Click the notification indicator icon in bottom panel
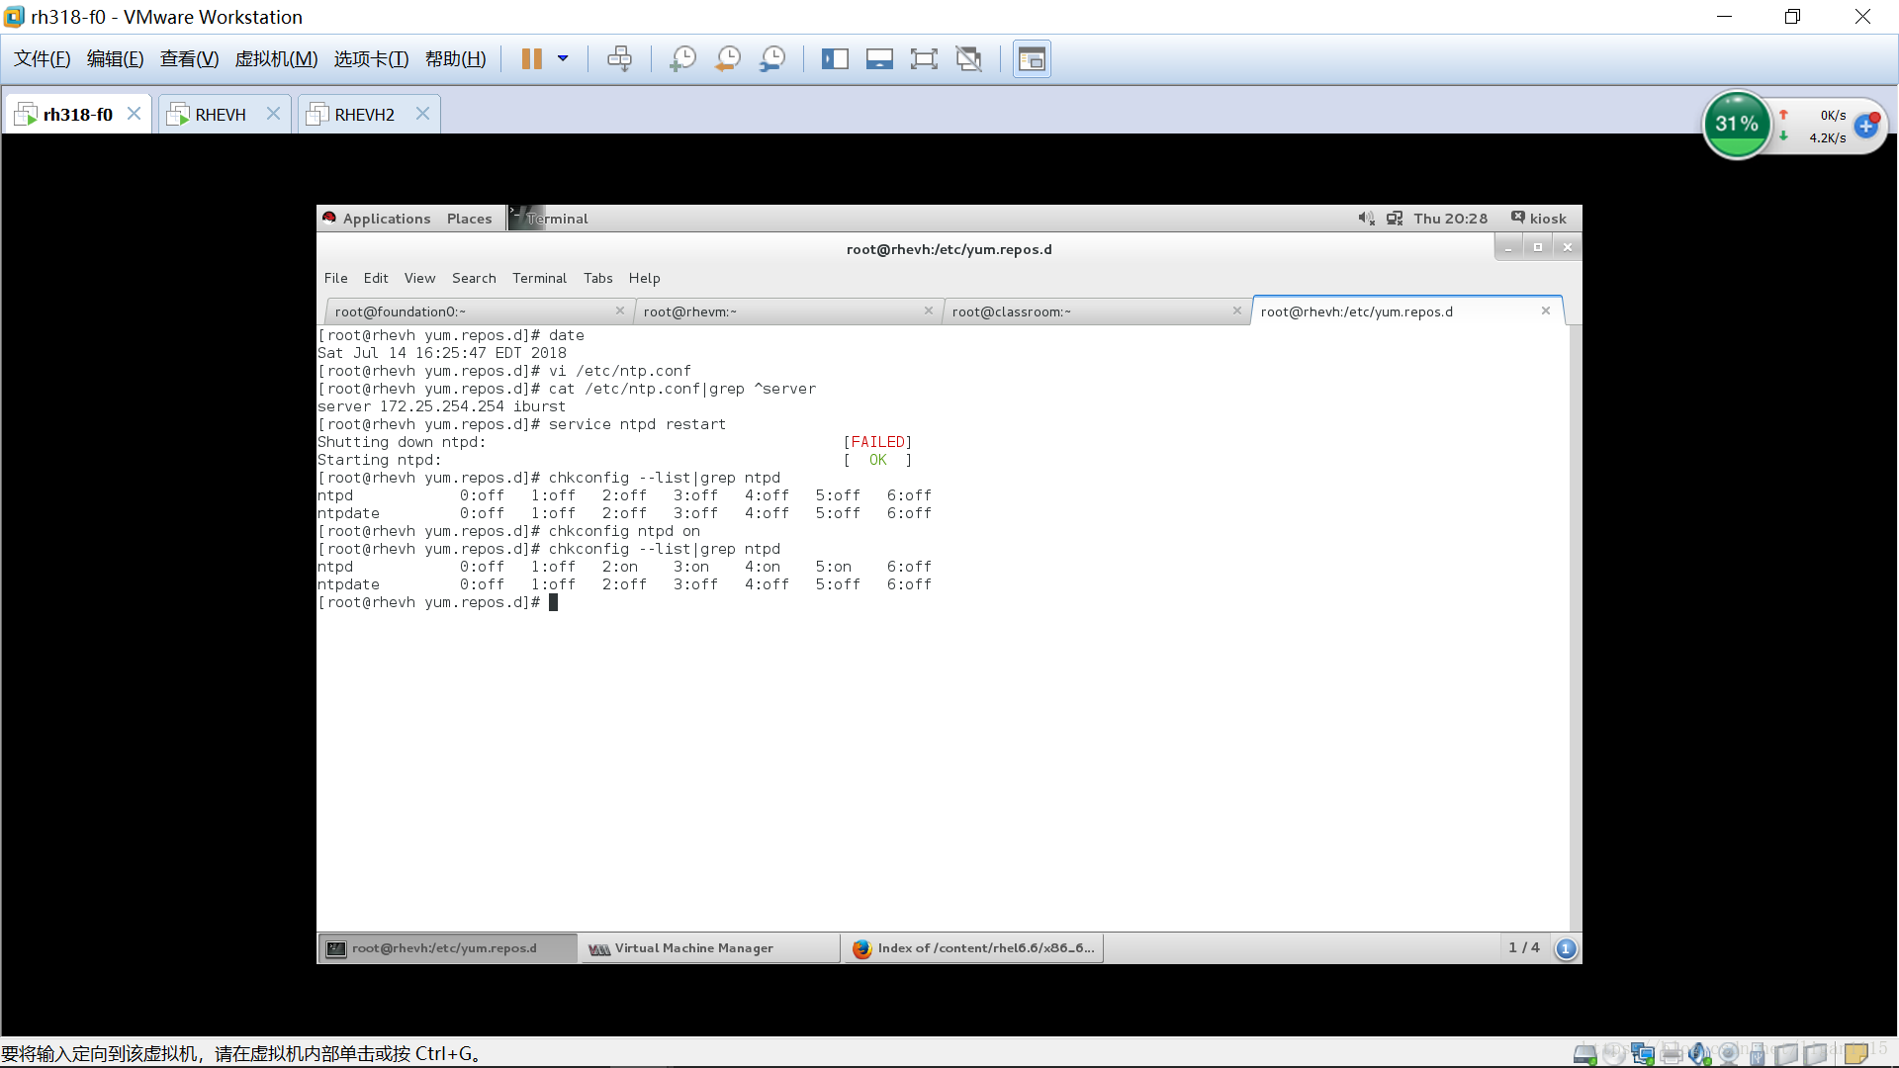The image size is (1899, 1068). pyautogui.click(x=1566, y=948)
